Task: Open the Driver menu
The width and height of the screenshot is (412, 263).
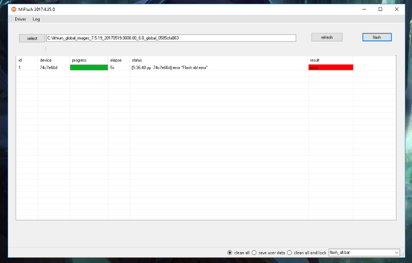Action: (x=20, y=19)
